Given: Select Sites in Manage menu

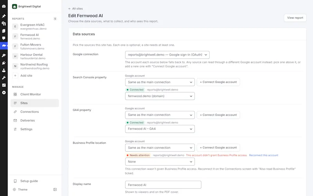Looking at the screenshot, I should pyautogui.click(x=35, y=103).
